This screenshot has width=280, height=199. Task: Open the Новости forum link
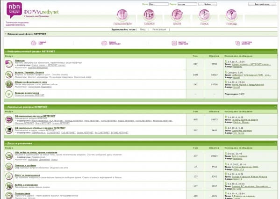point(20,60)
